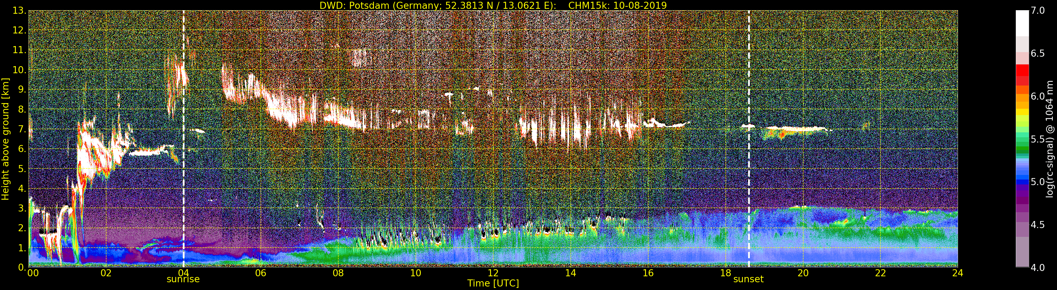
Task: Click the '22' tick on the time axis
Action: [881, 273]
